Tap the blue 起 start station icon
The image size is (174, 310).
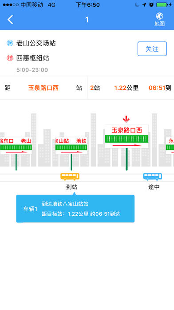click(x=10, y=43)
